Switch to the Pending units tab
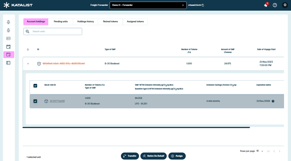 coord(61,22)
